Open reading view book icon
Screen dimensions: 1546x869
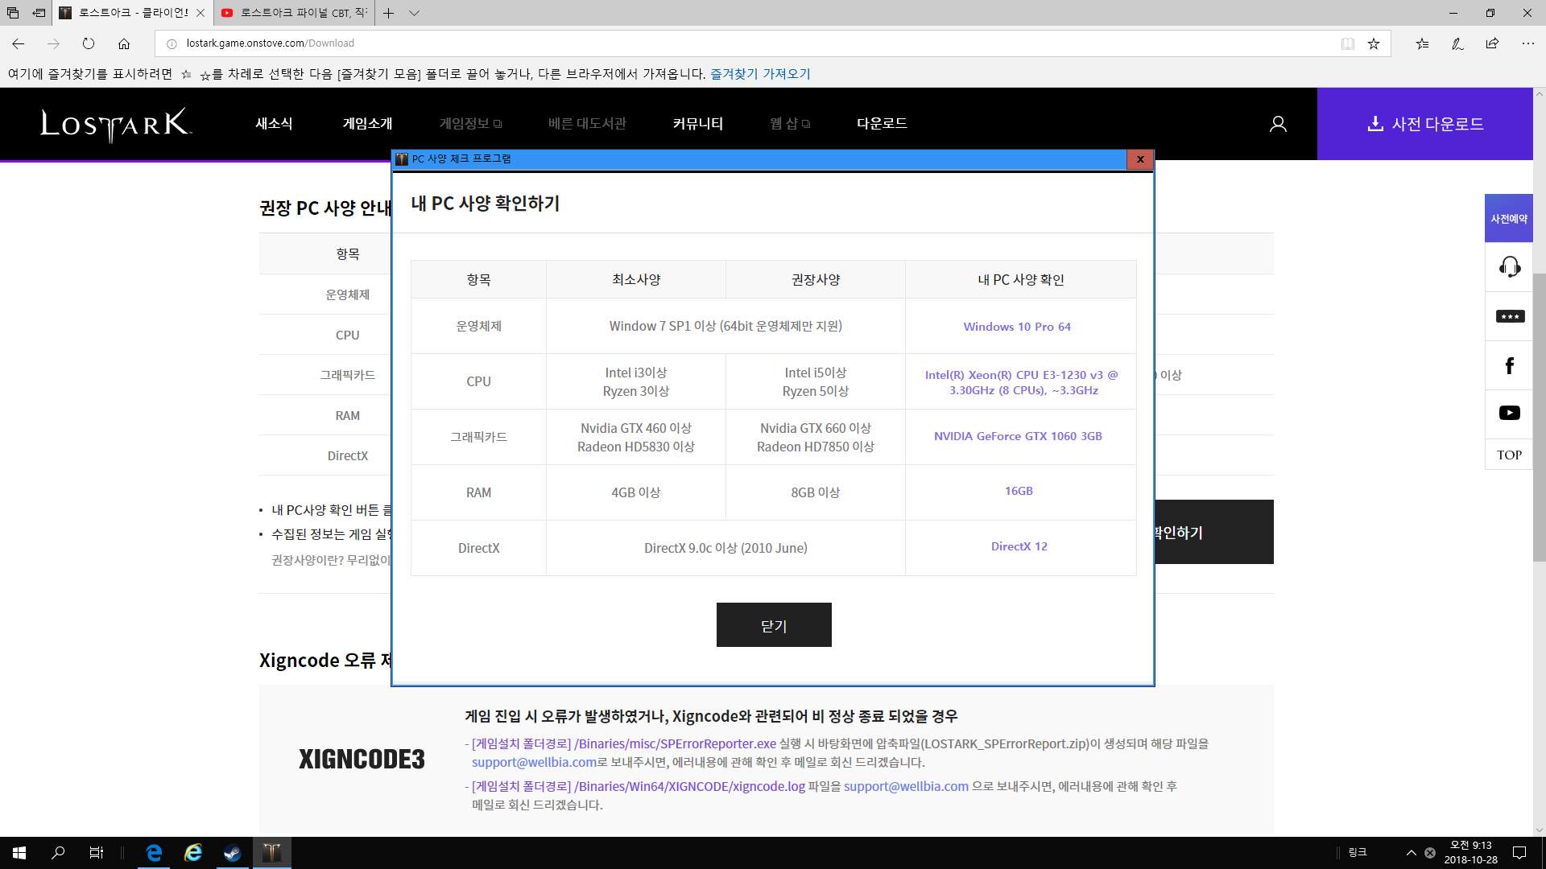(x=1347, y=43)
